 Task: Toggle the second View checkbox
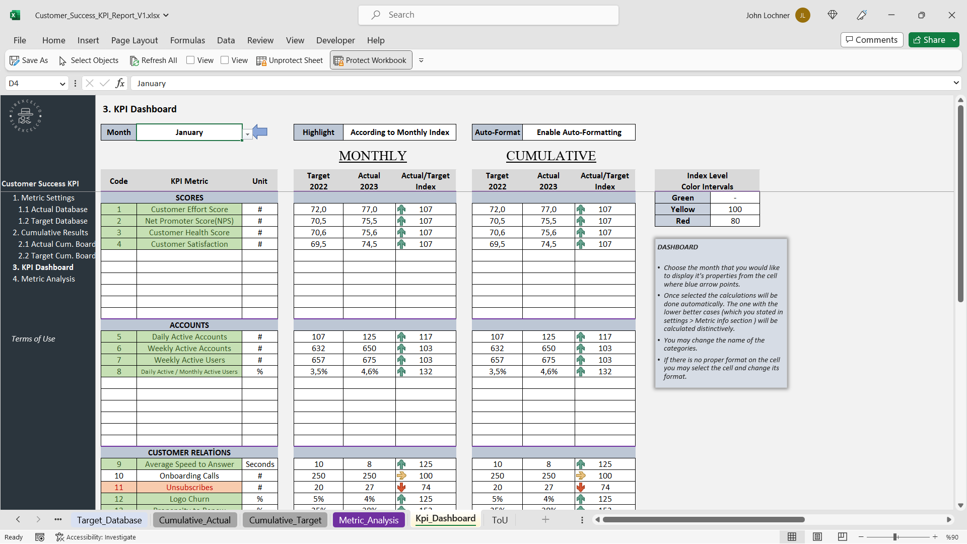click(225, 60)
